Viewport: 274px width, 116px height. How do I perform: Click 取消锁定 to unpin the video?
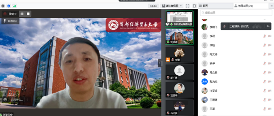10,21
